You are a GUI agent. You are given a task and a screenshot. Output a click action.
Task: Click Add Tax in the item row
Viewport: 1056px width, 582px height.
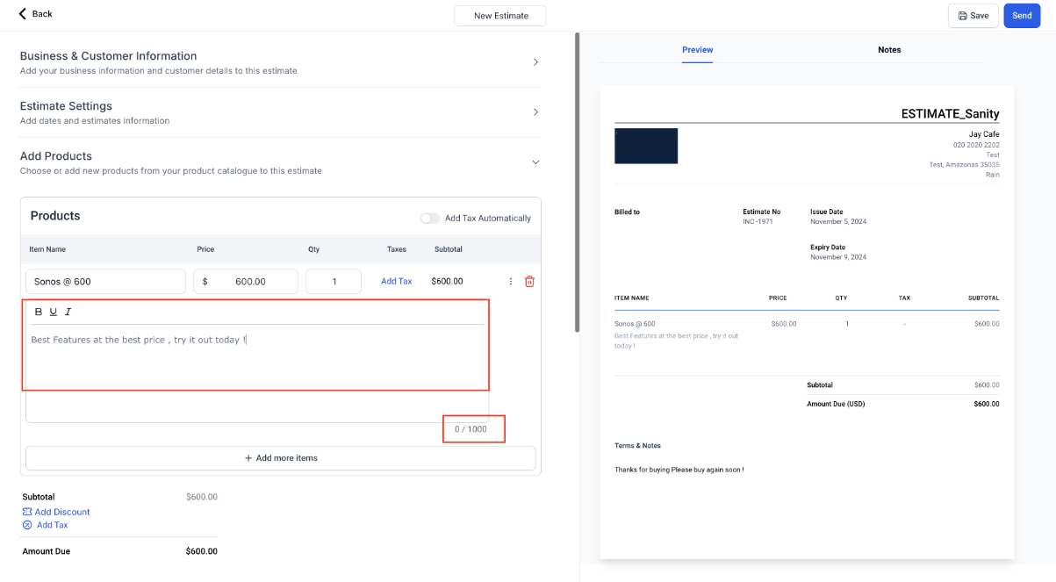pos(396,282)
